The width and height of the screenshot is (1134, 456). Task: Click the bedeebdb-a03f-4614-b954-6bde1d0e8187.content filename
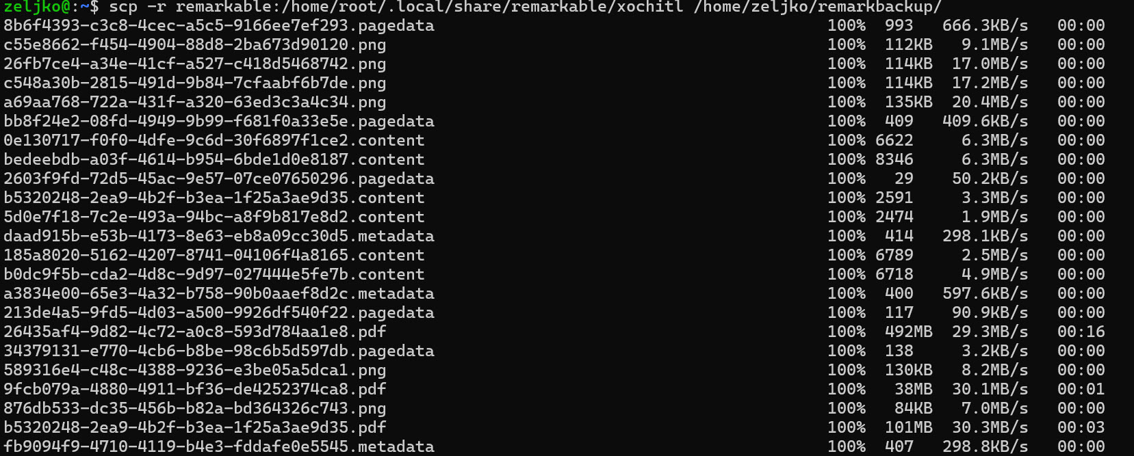[x=214, y=160]
